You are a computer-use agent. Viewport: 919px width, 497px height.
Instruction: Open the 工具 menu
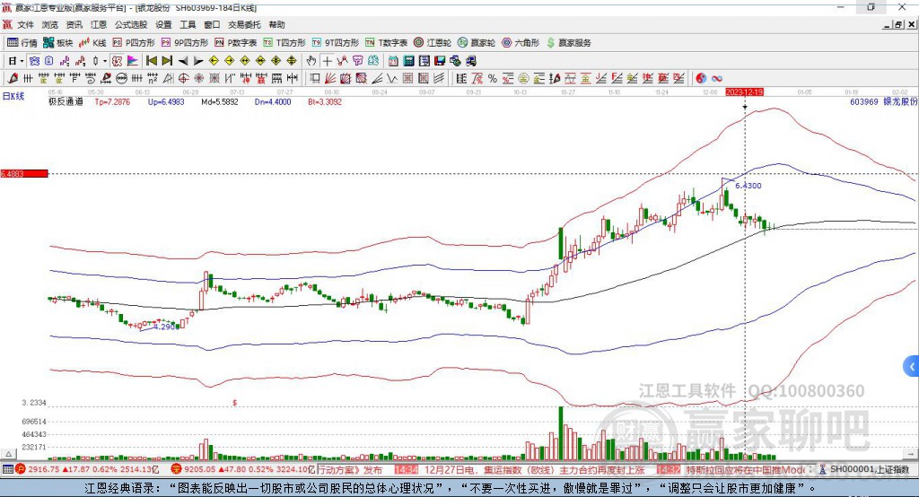[188, 24]
